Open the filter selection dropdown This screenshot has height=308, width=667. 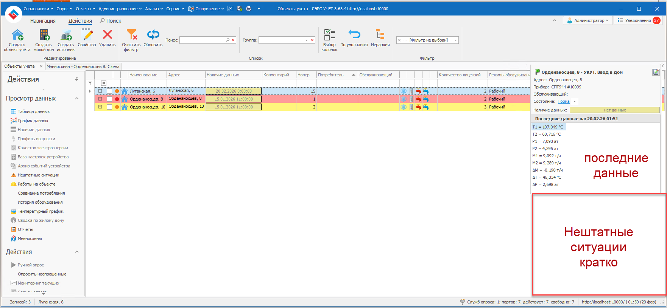coord(455,40)
